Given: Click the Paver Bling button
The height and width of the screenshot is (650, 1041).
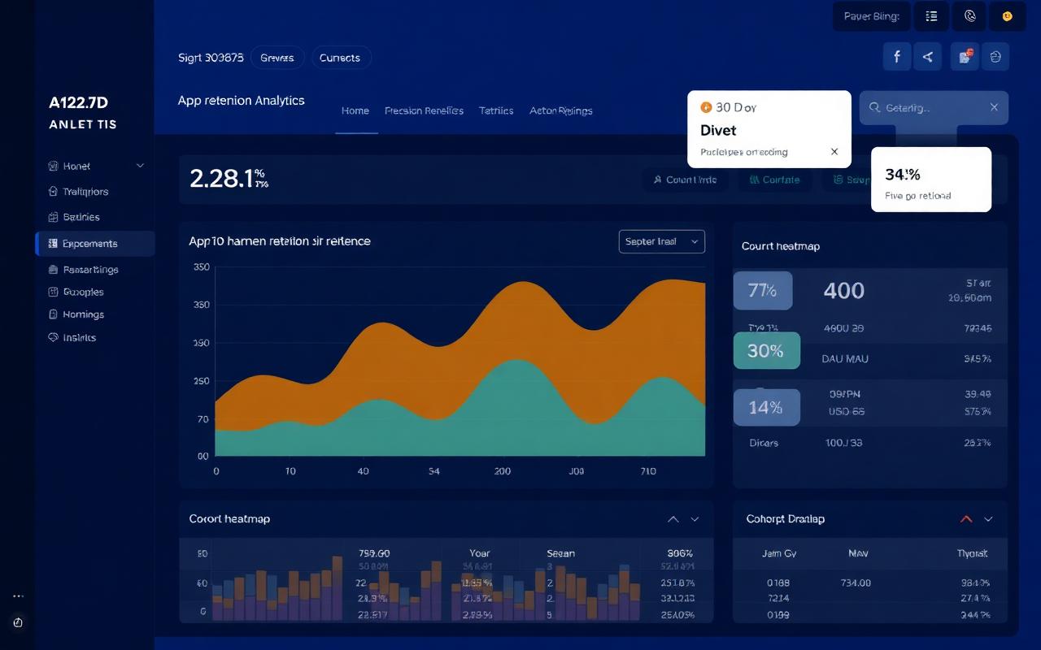Looking at the screenshot, I should (x=871, y=15).
